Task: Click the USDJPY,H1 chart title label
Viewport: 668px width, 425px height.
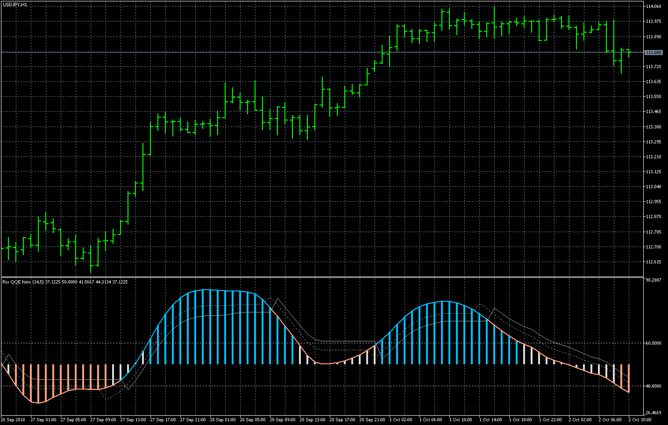Action: pos(15,4)
